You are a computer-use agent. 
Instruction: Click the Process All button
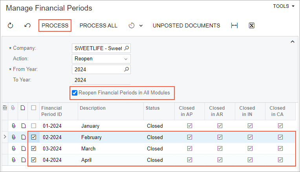[98, 25]
